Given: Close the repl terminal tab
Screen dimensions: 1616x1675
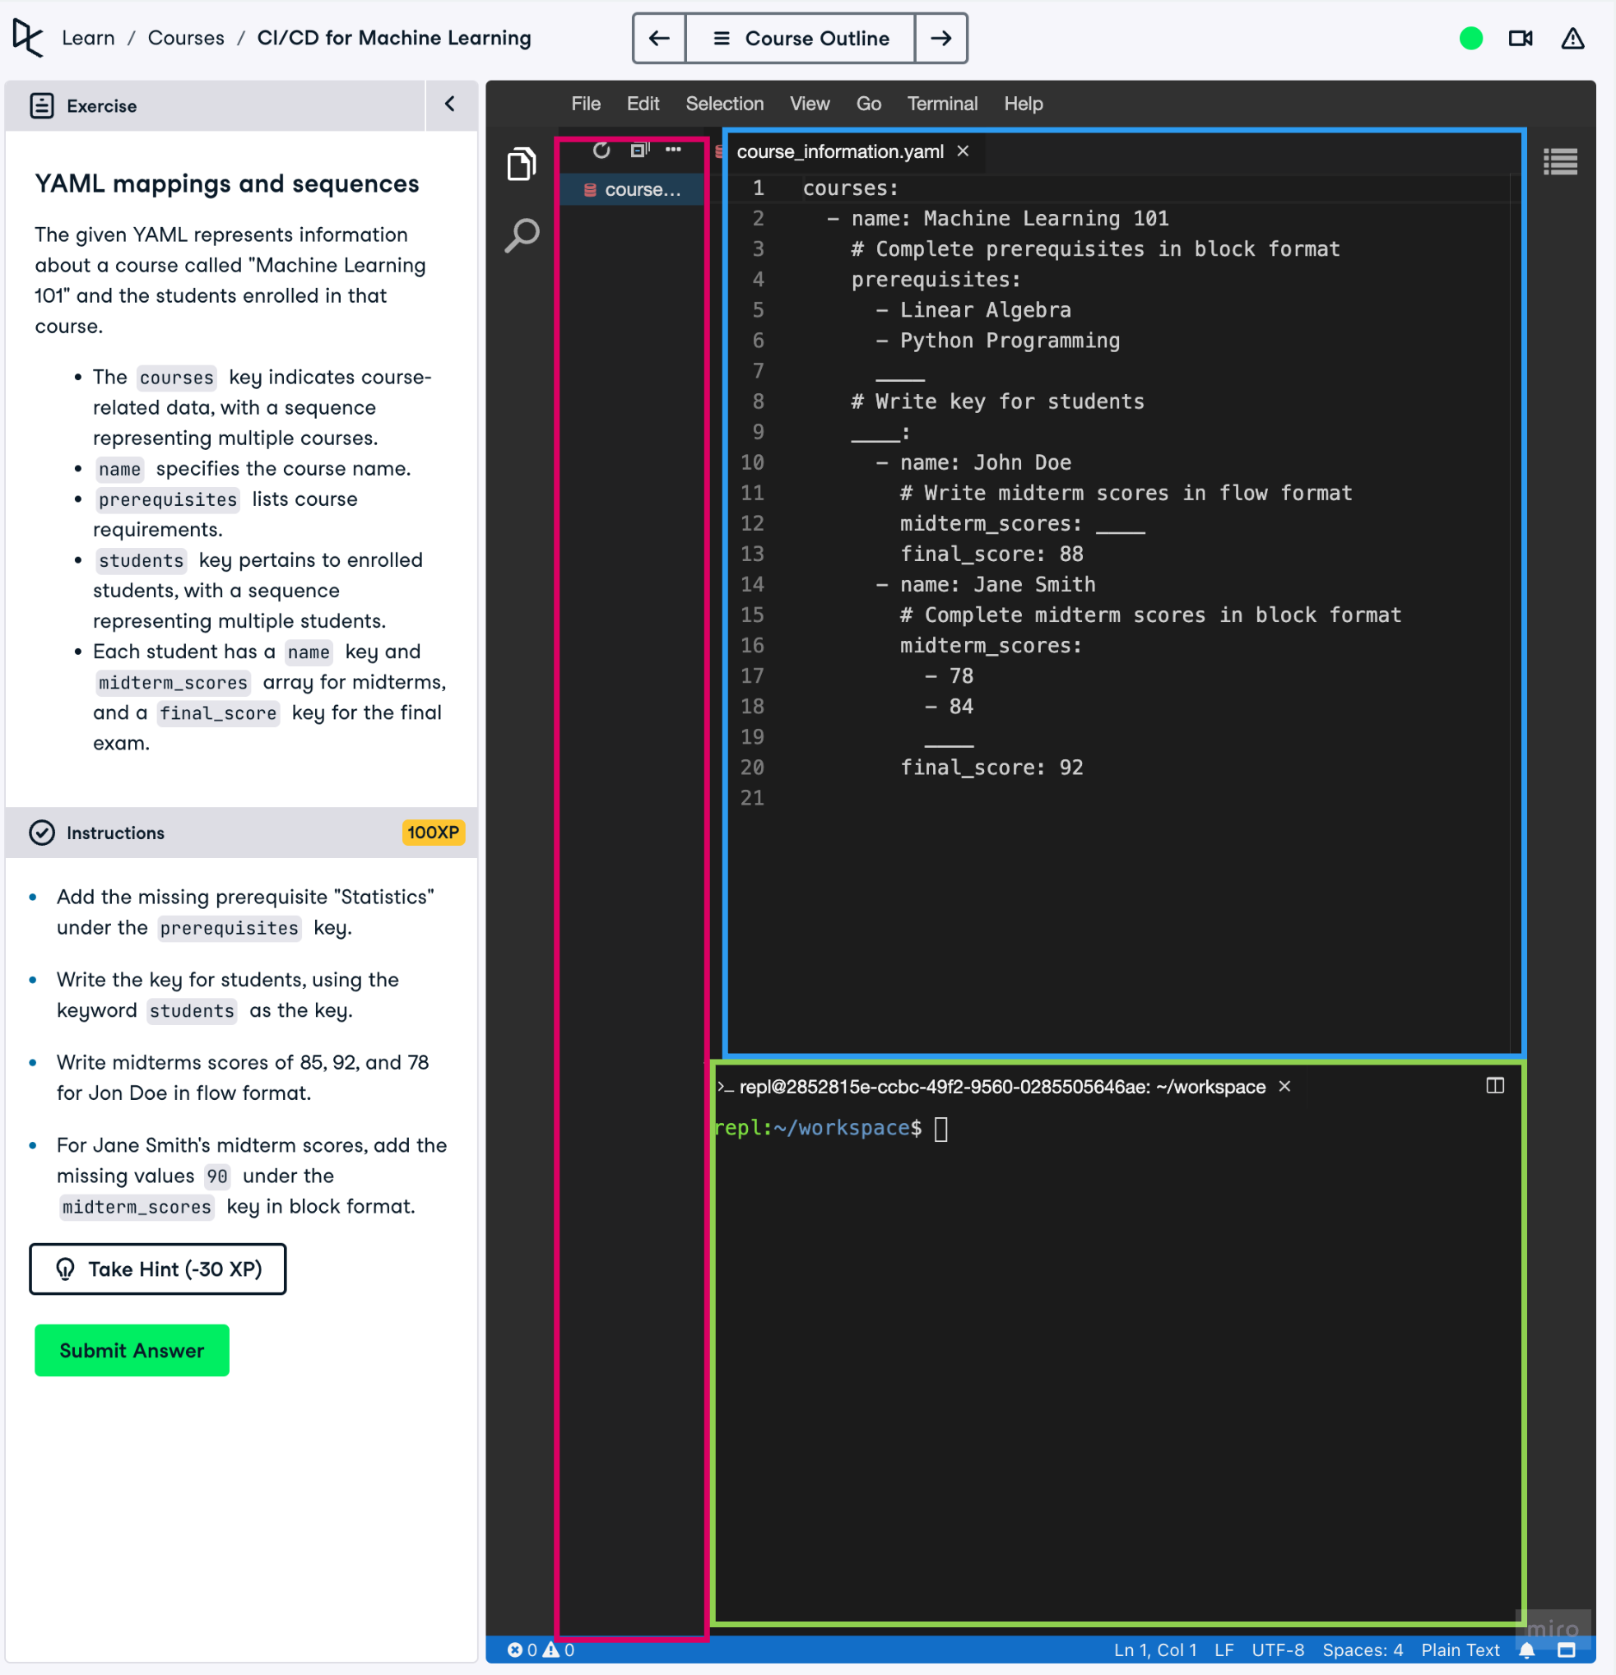Looking at the screenshot, I should click(x=1284, y=1086).
